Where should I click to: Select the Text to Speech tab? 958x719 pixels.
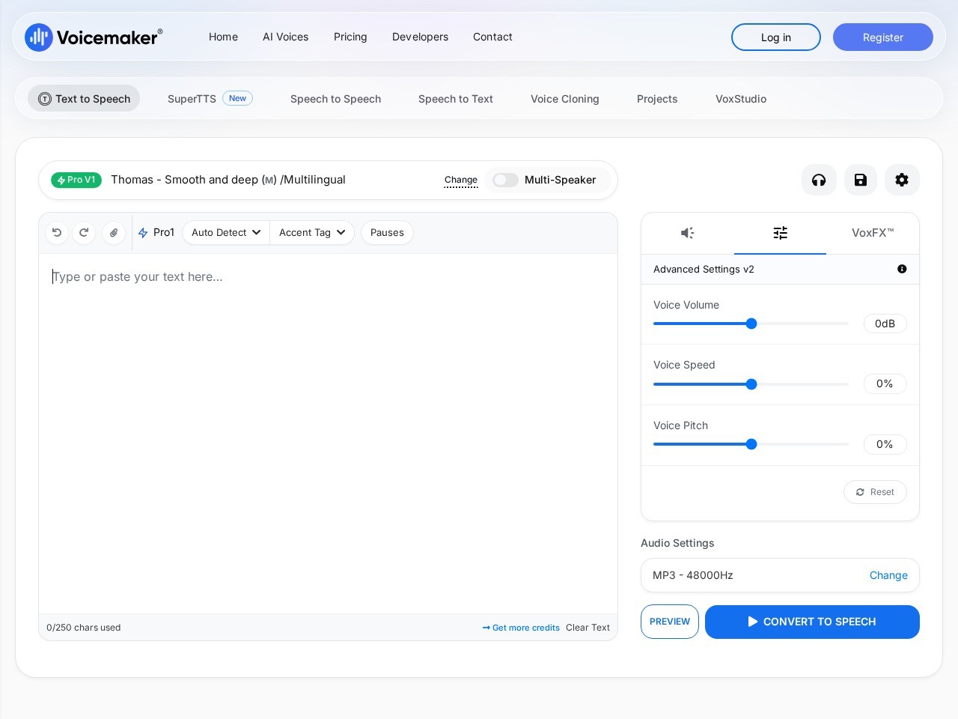coord(84,99)
